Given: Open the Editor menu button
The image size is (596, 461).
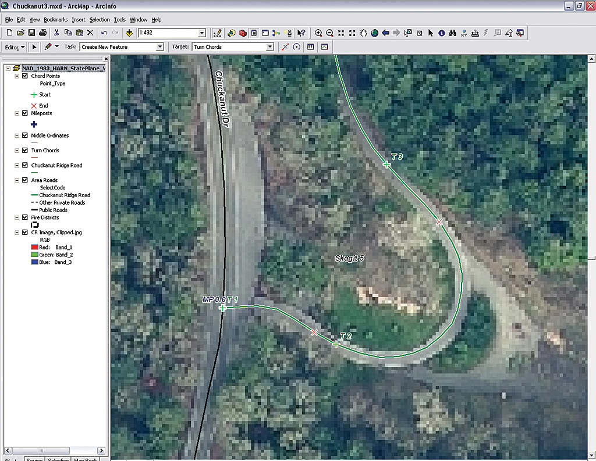Looking at the screenshot, I should click(15, 47).
